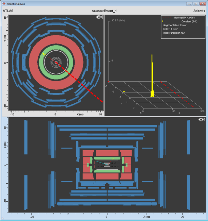Click the X (m) axis label in XY view
The height and width of the screenshot is (221, 208).
point(80,114)
